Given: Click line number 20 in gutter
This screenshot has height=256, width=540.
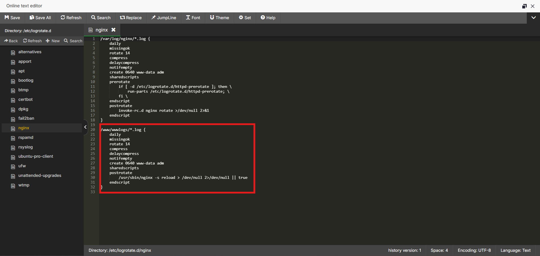Looking at the screenshot, I should (93, 130).
